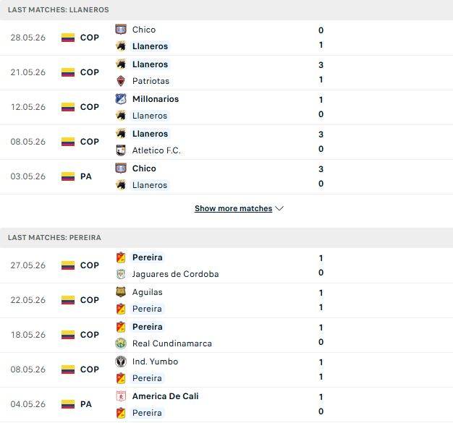
Task: Open the Llaneros vs Patriotas 21.05.26 match
Action: (226, 72)
